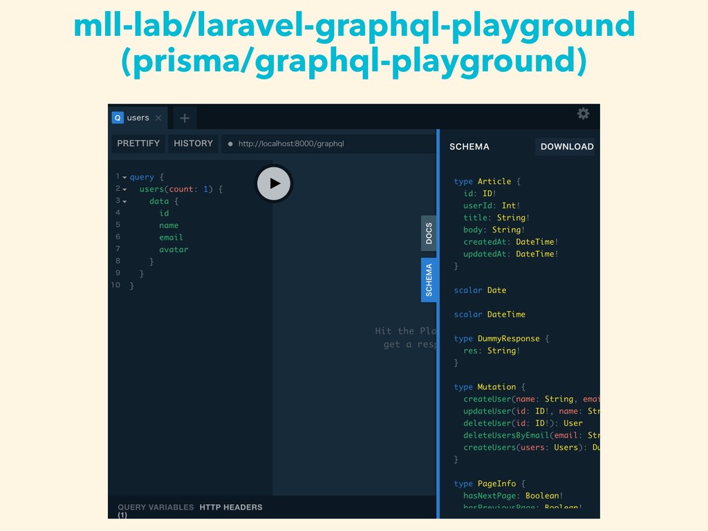708x531 pixels.
Task: Click 'res: String!' in DummyResponse
Action: (492, 351)
